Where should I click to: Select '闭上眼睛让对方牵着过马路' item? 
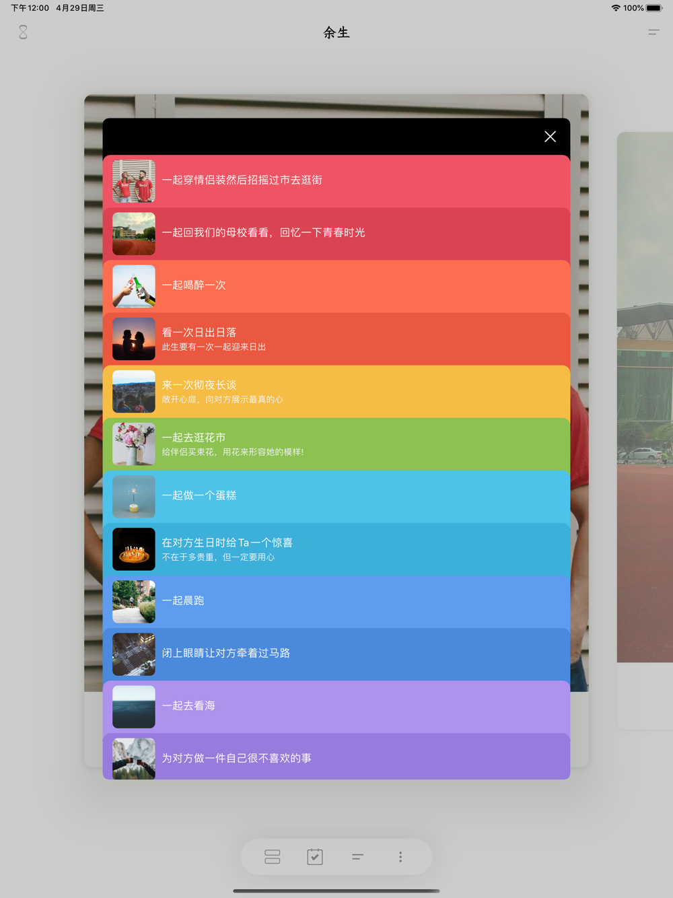pos(336,654)
